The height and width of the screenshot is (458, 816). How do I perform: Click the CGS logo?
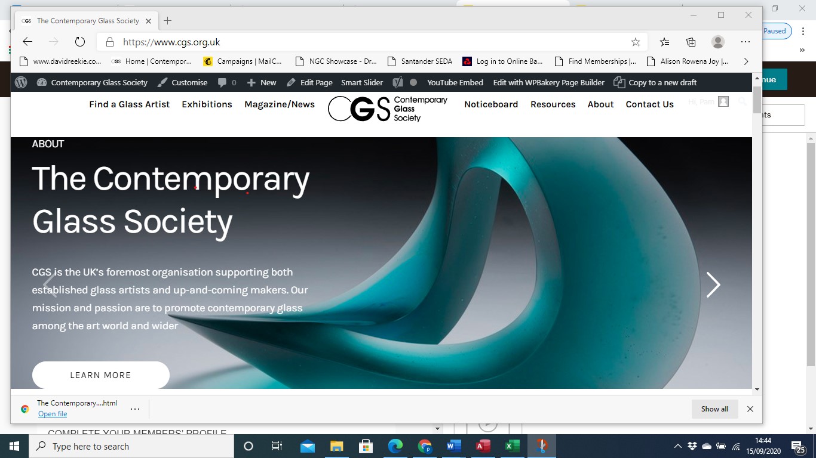[388, 109]
